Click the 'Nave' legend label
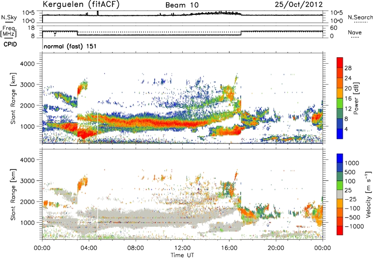 pyautogui.click(x=355, y=32)
